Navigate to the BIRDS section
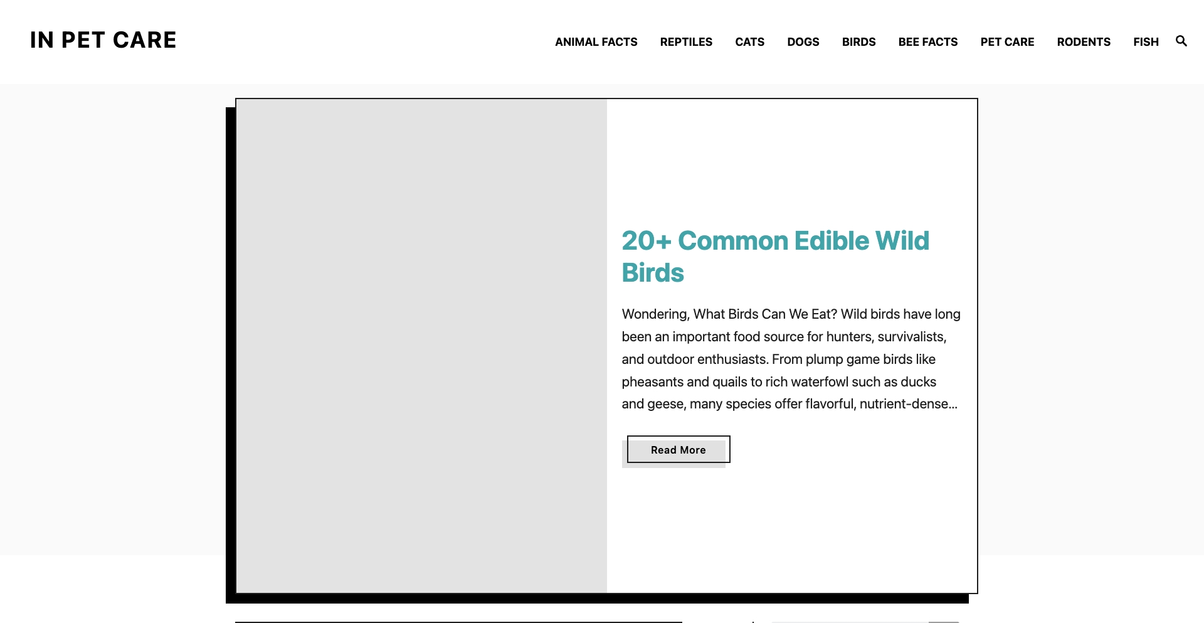Screen dimensions: 1204x623 coord(858,41)
